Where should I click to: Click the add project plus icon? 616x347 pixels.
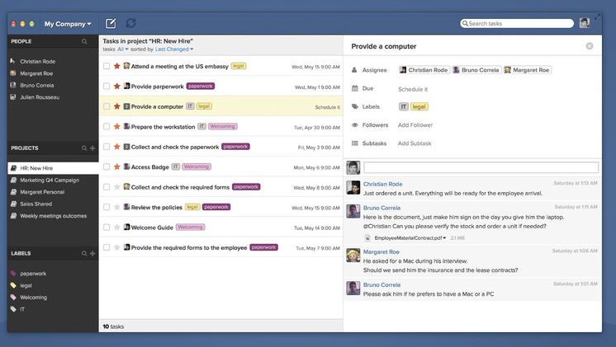[92, 148]
